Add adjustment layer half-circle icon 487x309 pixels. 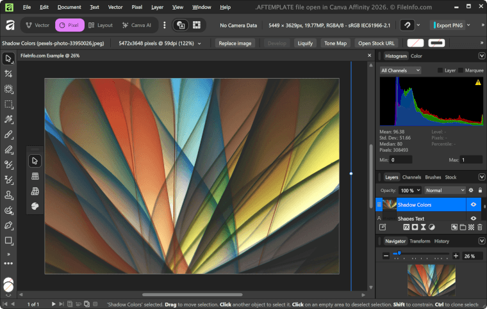coord(432,227)
